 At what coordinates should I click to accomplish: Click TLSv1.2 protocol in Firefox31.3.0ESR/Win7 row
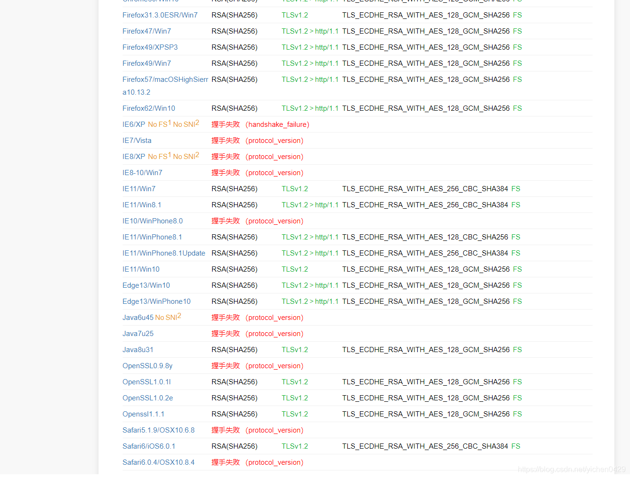click(x=295, y=15)
